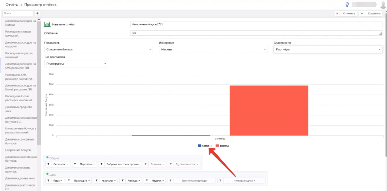
Task: Open report Динамика расходов на подарки
Action: [20, 44]
